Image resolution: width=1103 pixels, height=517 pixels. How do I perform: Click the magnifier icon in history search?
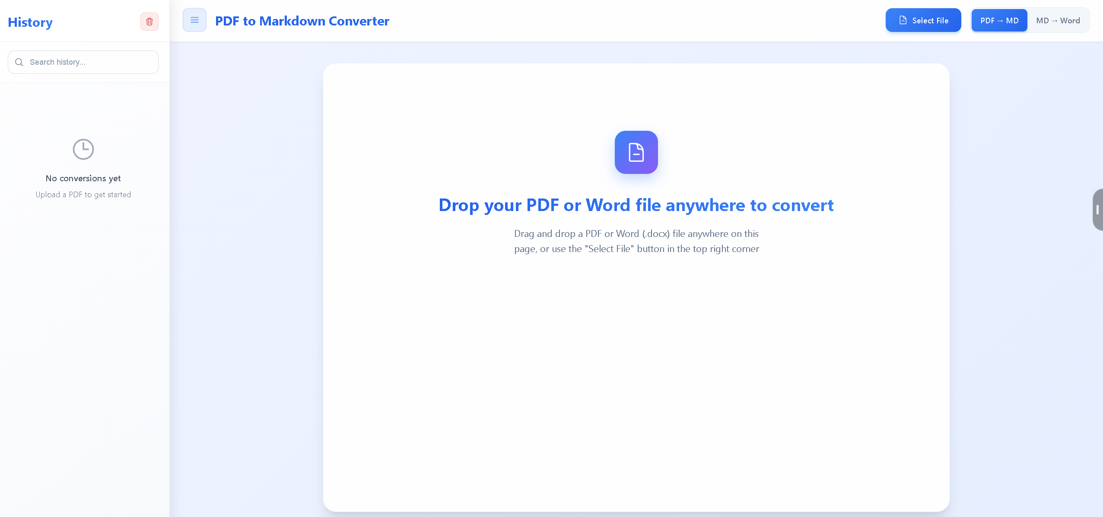(x=19, y=62)
